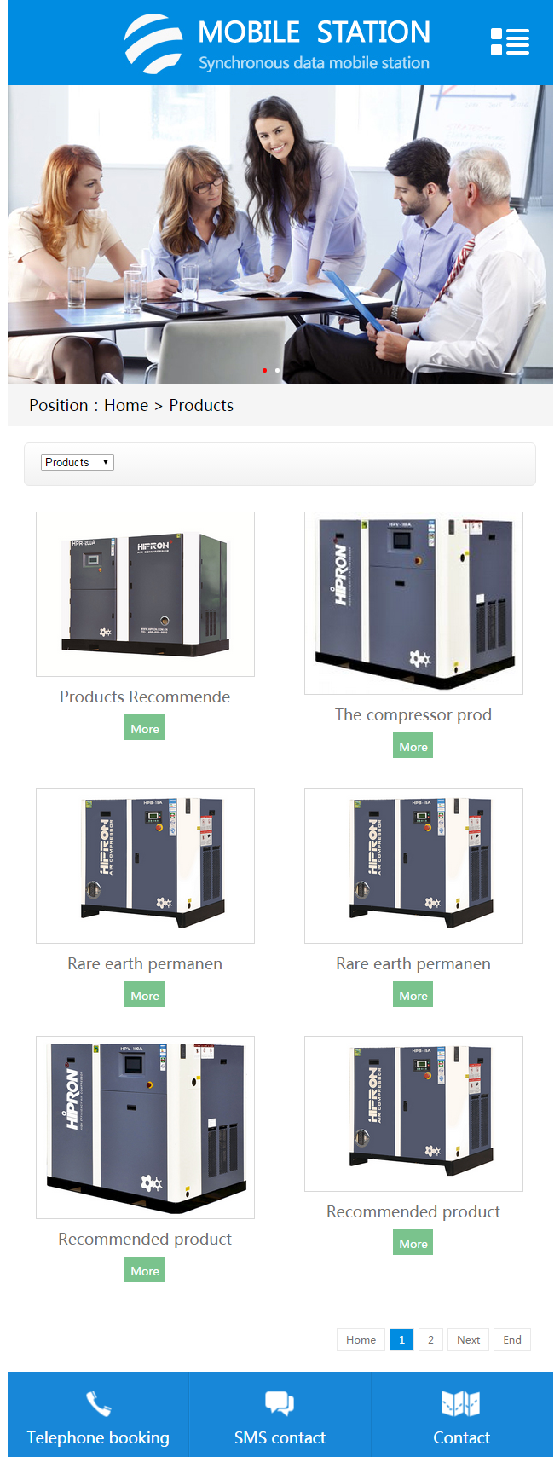Click the Next pagination button
The height and width of the screenshot is (1457, 560).
coord(468,1339)
